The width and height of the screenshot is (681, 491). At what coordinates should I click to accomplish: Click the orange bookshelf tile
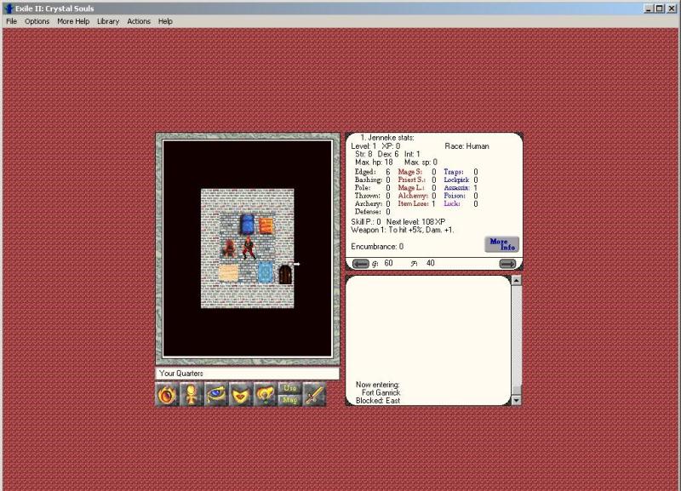tap(266, 225)
